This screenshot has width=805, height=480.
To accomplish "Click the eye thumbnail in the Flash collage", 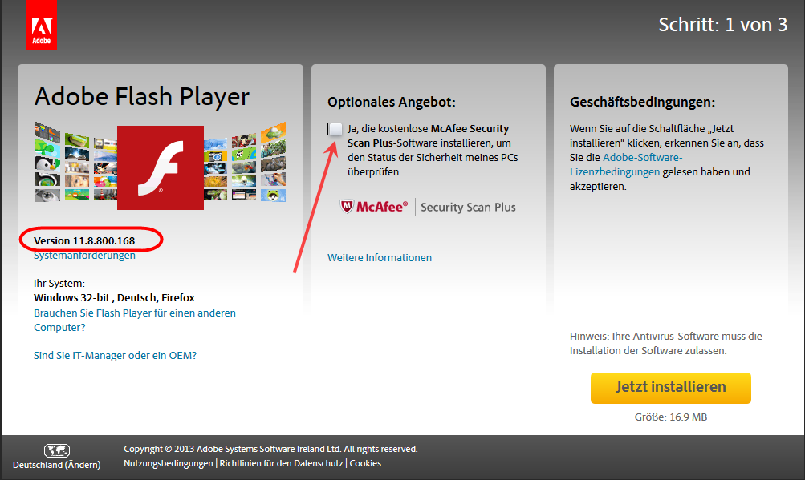I will tap(47, 195).
